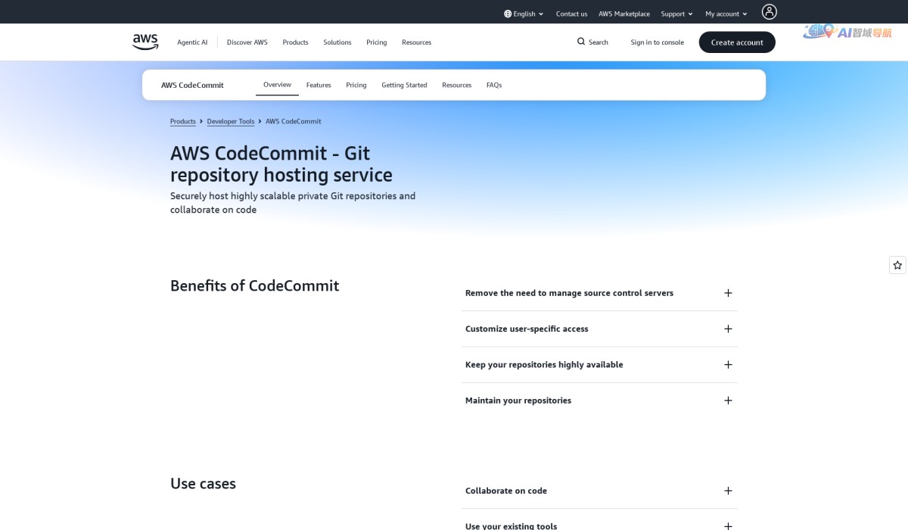
Task: Open the top navigation Pricing menu
Action: (x=377, y=42)
